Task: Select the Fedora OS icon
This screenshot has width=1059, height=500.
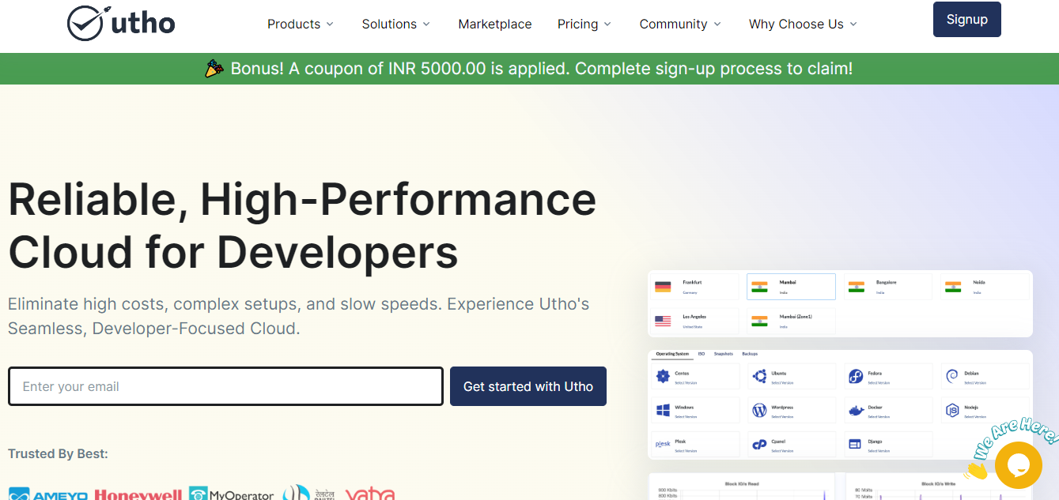Action: 857,375
